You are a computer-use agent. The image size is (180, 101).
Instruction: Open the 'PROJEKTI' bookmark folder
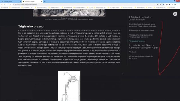(149, 7)
